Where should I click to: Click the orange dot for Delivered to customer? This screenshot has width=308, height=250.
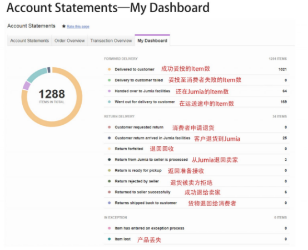[110, 69]
